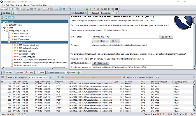Open the Output tab
196x116 pixels.
click(x=40, y=73)
